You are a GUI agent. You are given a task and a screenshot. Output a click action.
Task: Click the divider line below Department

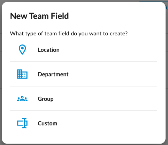(x=84, y=86)
